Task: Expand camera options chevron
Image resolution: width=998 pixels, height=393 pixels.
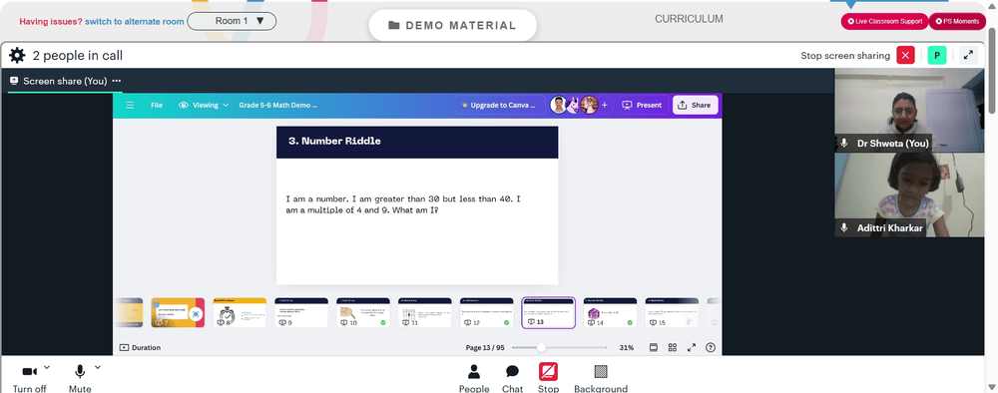Action: [x=47, y=367]
